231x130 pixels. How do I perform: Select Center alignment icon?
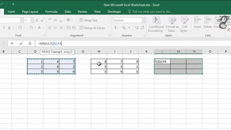pos(55,28)
